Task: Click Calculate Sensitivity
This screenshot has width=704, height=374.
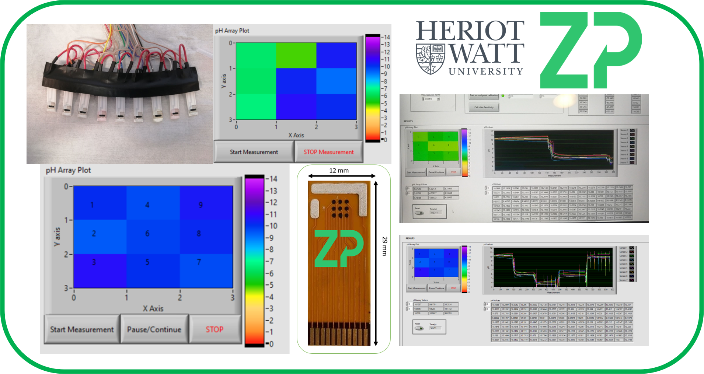Action: tap(484, 108)
